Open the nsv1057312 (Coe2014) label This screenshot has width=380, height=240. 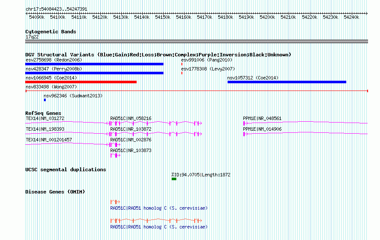253,78
